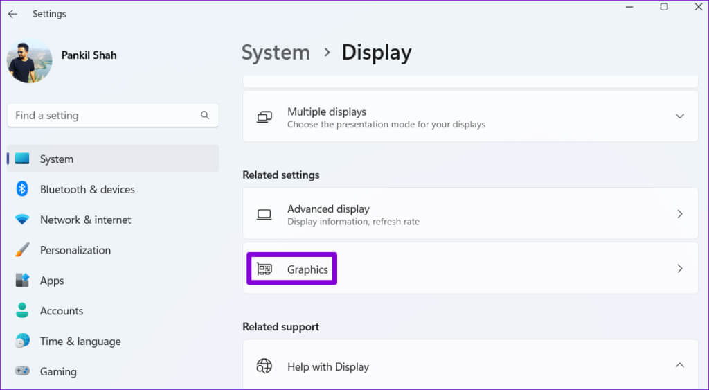Viewport: 709px width, 390px height.
Task: Open Pankil Shah profile picture
Action: 29,62
